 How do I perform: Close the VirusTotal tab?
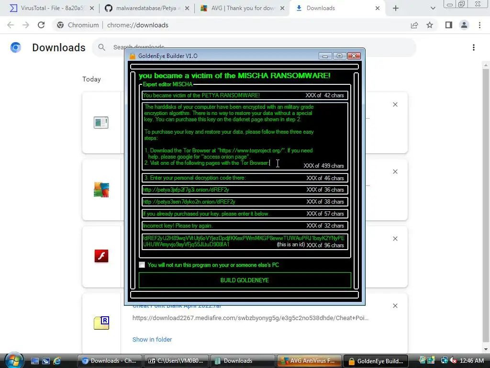(x=92, y=9)
